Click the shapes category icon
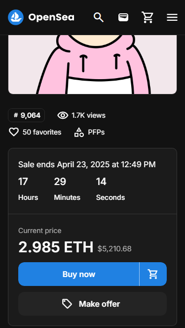185x328 pixels. pos(79,132)
